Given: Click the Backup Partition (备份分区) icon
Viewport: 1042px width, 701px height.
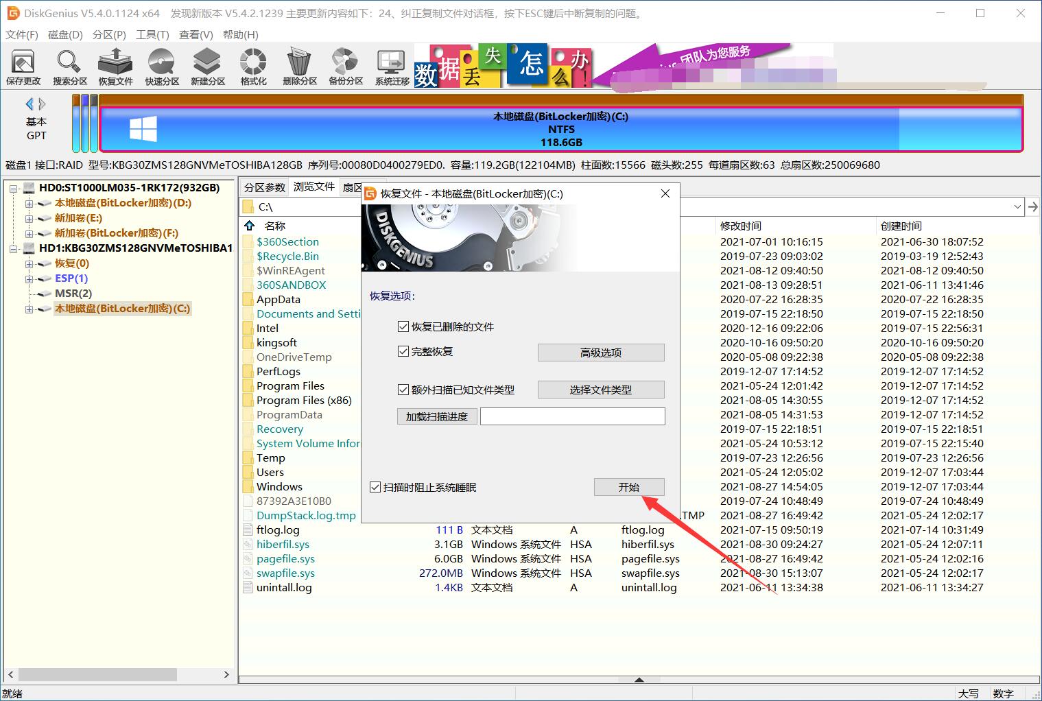Looking at the screenshot, I should pyautogui.click(x=346, y=67).
